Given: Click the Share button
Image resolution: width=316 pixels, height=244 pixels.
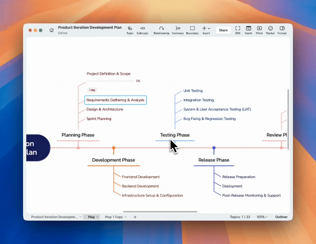Looking at the screenshot, I should 223,30.
